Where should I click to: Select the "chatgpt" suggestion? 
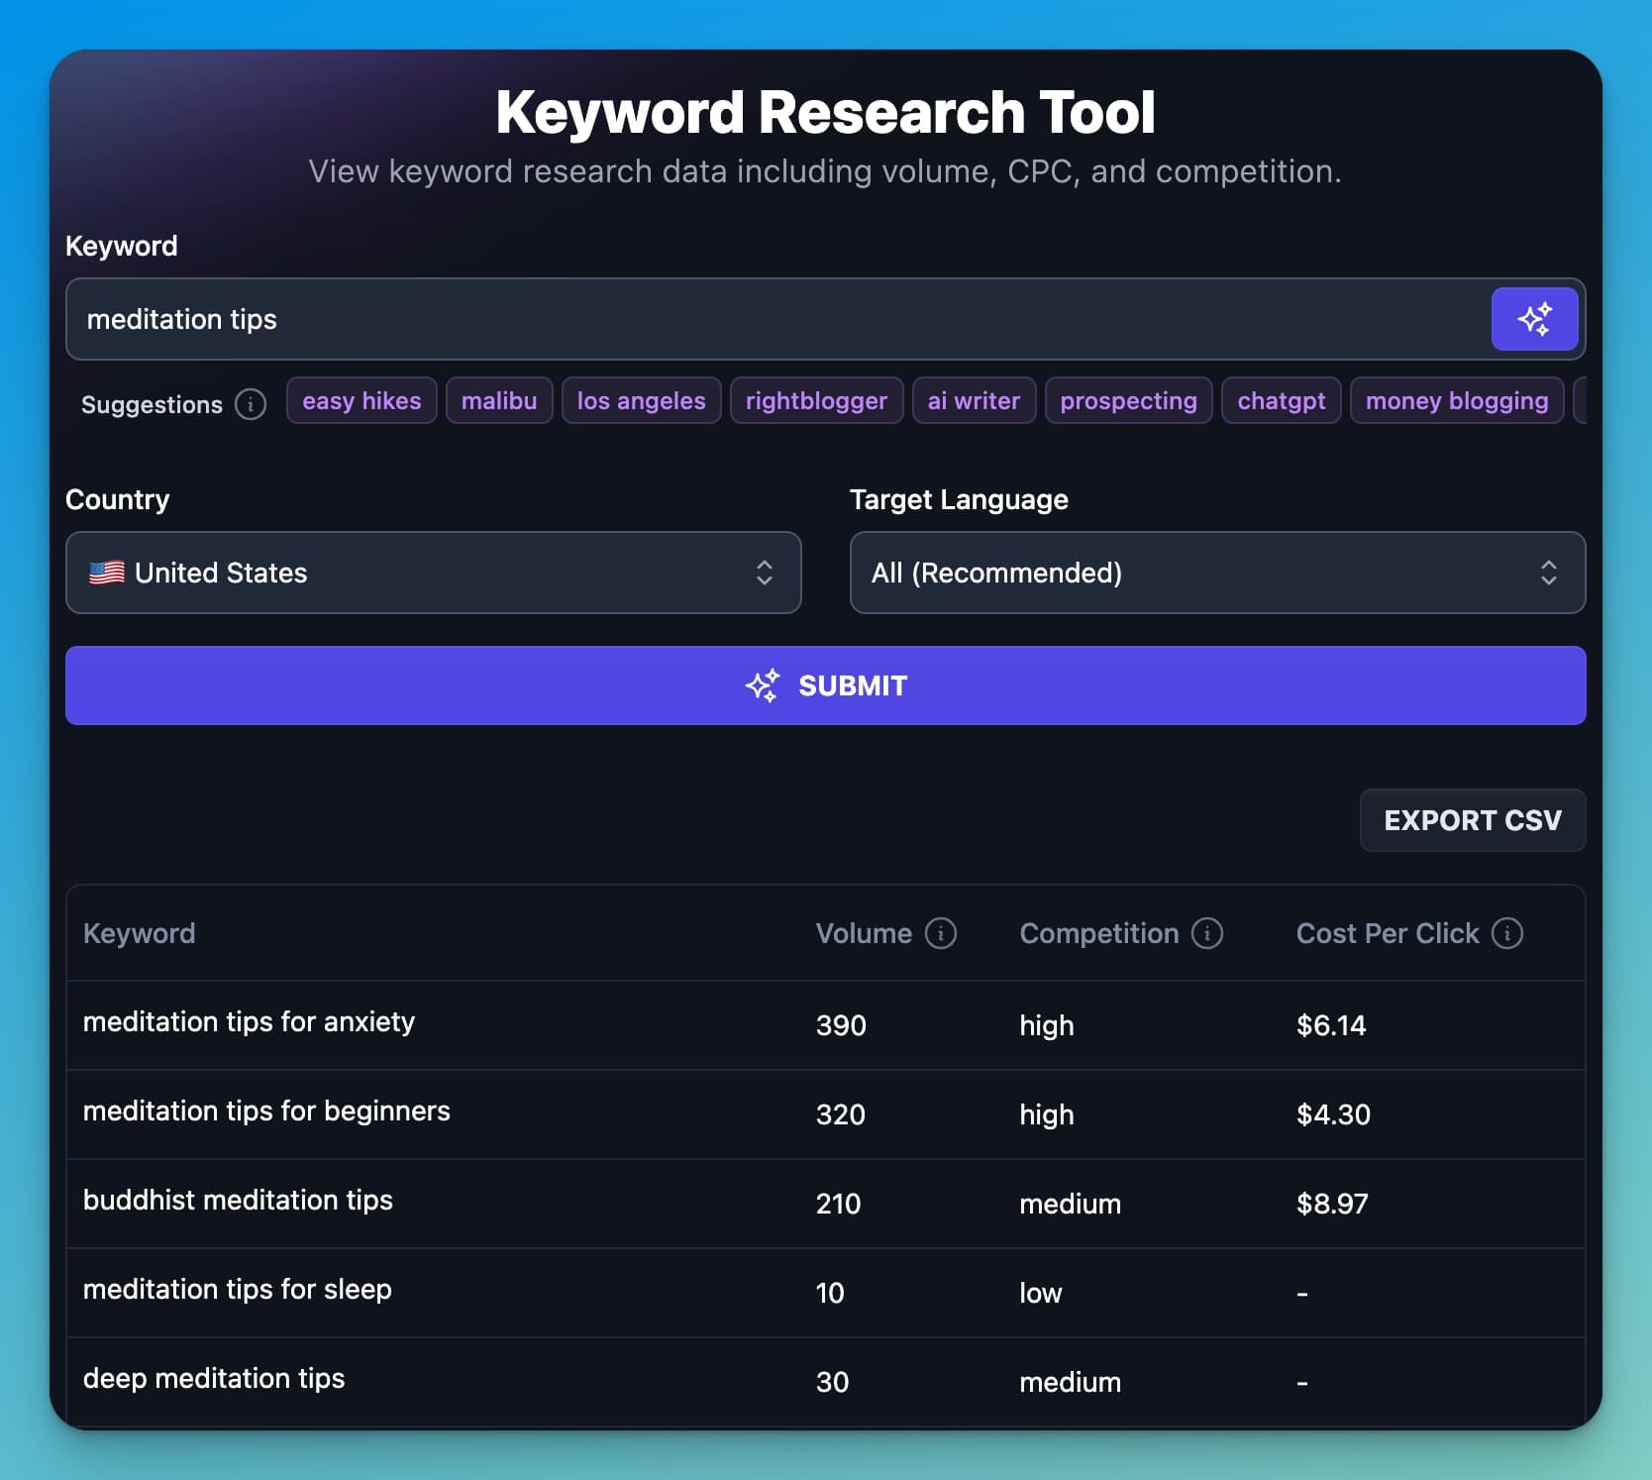click(1281, 400)
